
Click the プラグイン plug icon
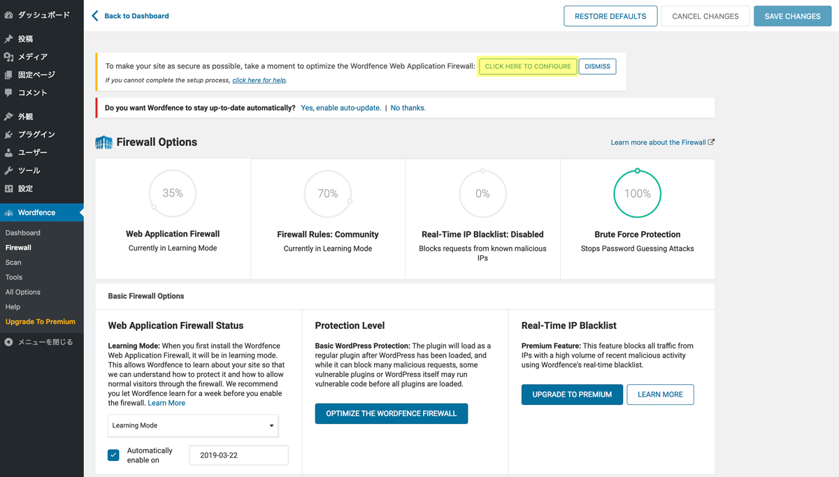coord(8,134)
